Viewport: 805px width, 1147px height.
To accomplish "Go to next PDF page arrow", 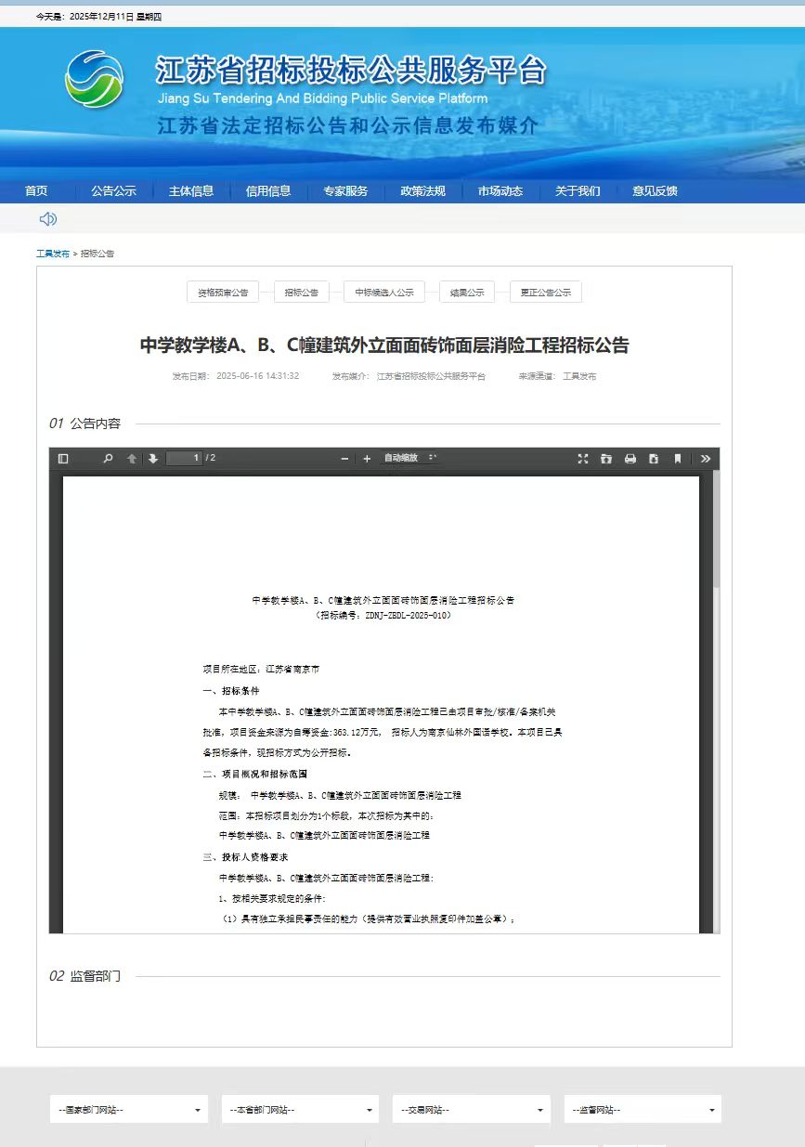I will tap(153, 459).
